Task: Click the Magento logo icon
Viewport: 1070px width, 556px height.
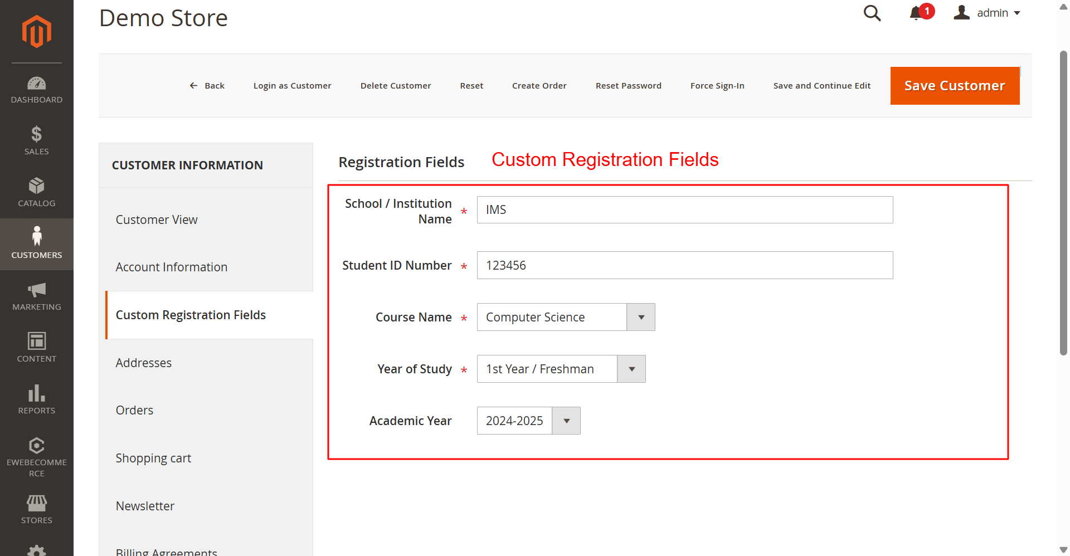Action: point(37,31)
